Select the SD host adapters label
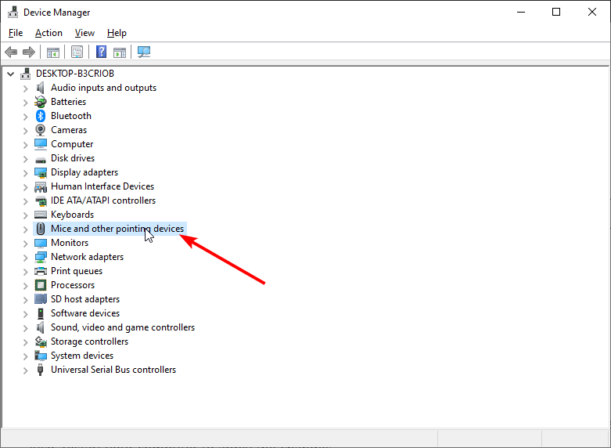 [x=85, y=299]
